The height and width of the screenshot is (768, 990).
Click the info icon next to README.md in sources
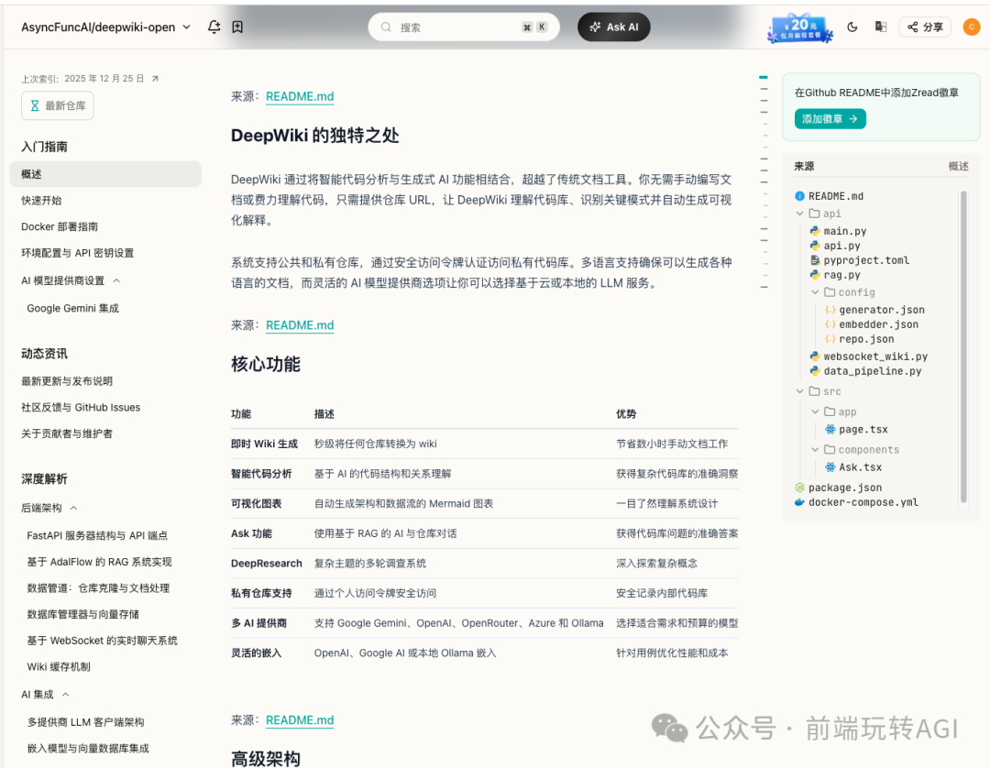(801, 195)
